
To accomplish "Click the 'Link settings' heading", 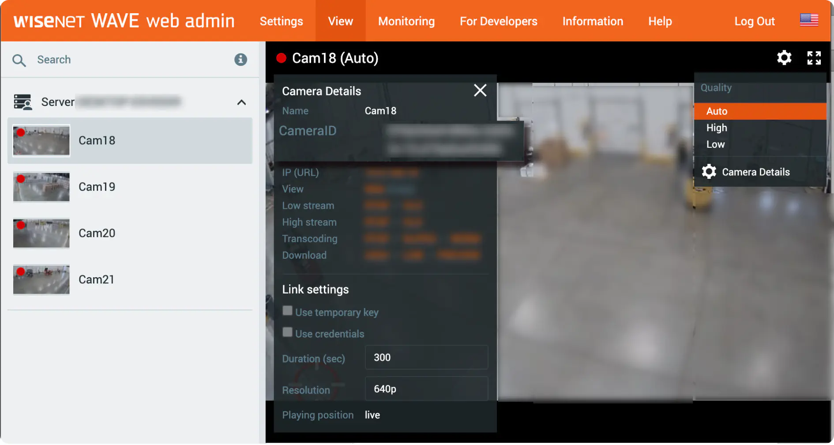I will (316, 290).
